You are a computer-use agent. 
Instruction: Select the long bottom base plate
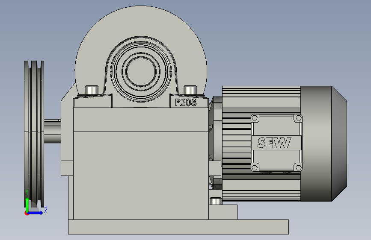coord(178,227)
